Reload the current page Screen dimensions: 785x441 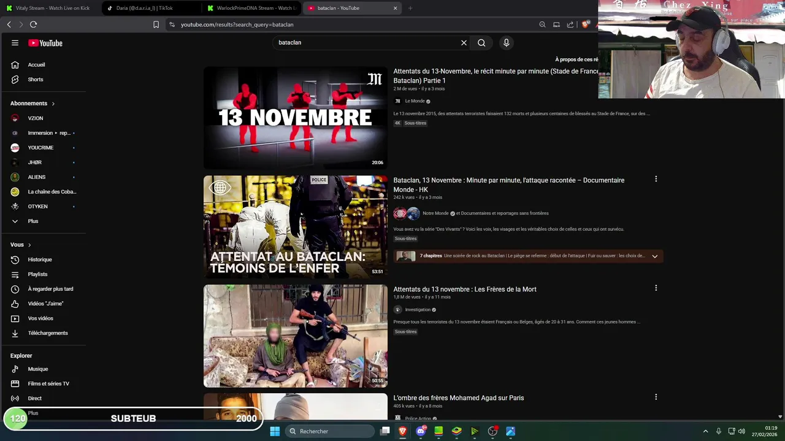coord(33,24)
